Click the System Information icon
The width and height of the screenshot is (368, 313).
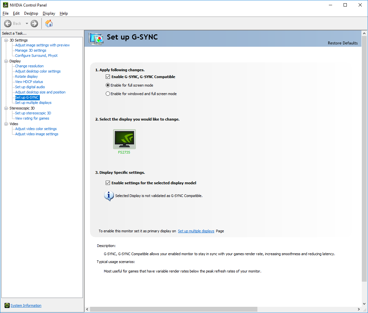(x=7, y=305)
